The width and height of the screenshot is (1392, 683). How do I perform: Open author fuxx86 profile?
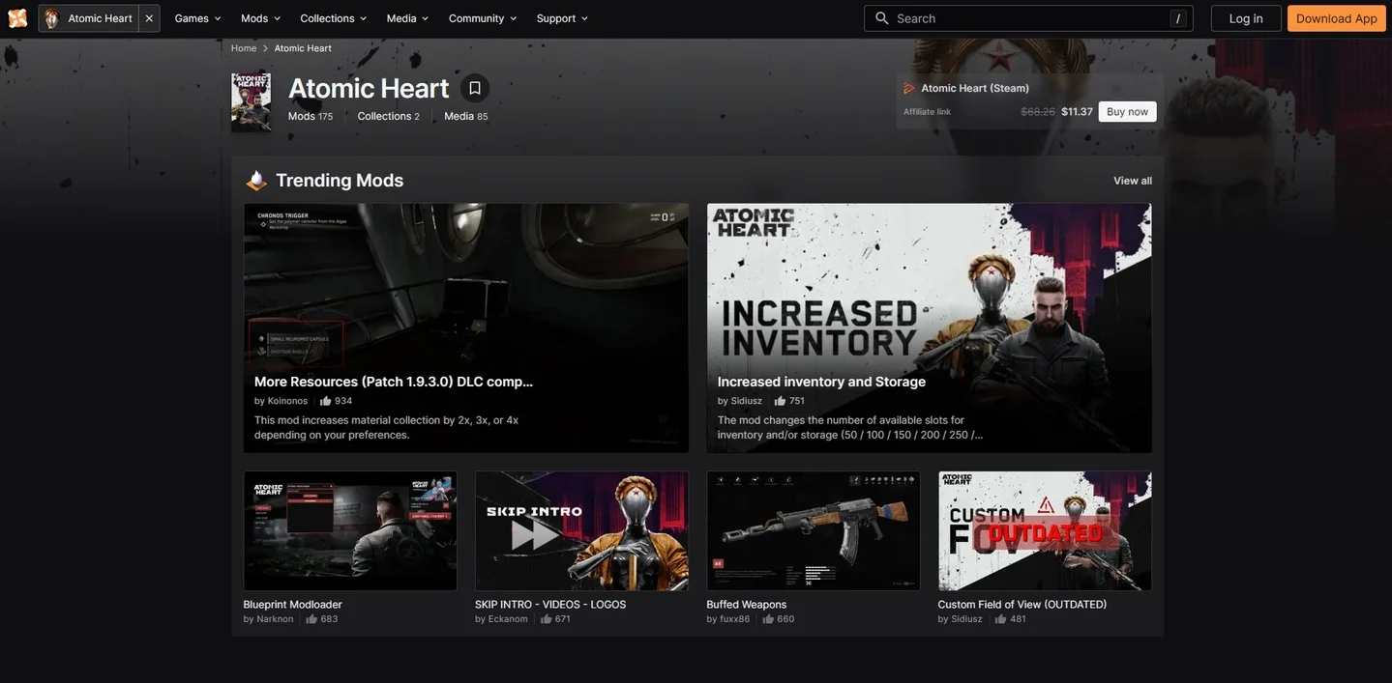coord(735,619)
